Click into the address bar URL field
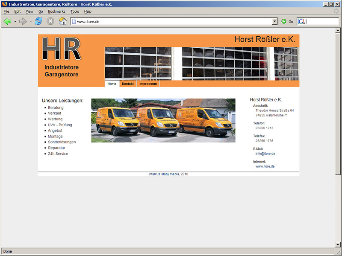This screenshot has width=342, height=256. pos(171,21)
